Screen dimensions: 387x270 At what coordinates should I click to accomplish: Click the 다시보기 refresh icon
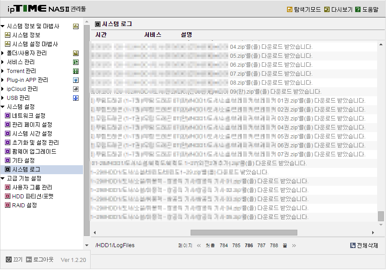(327, 9)
